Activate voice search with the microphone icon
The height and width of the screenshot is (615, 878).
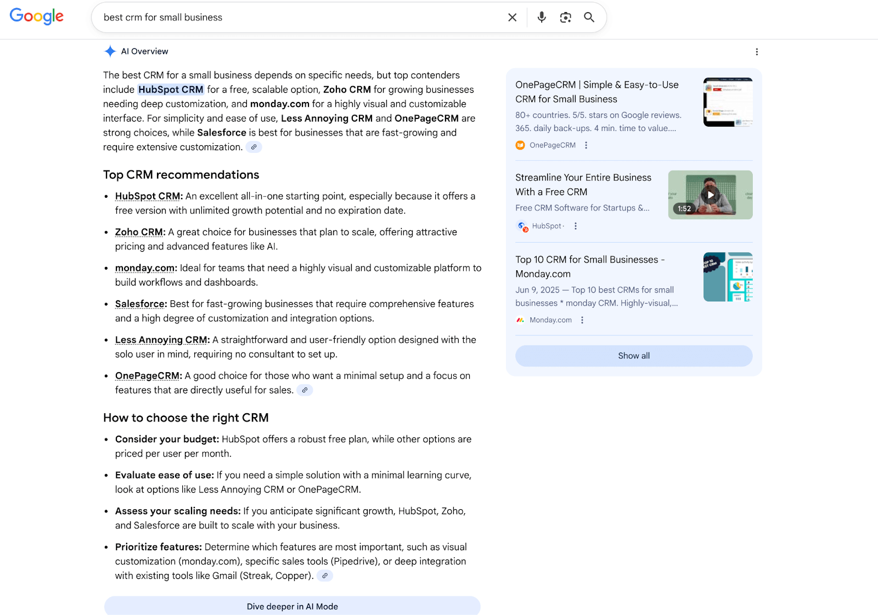pos(541,17)
